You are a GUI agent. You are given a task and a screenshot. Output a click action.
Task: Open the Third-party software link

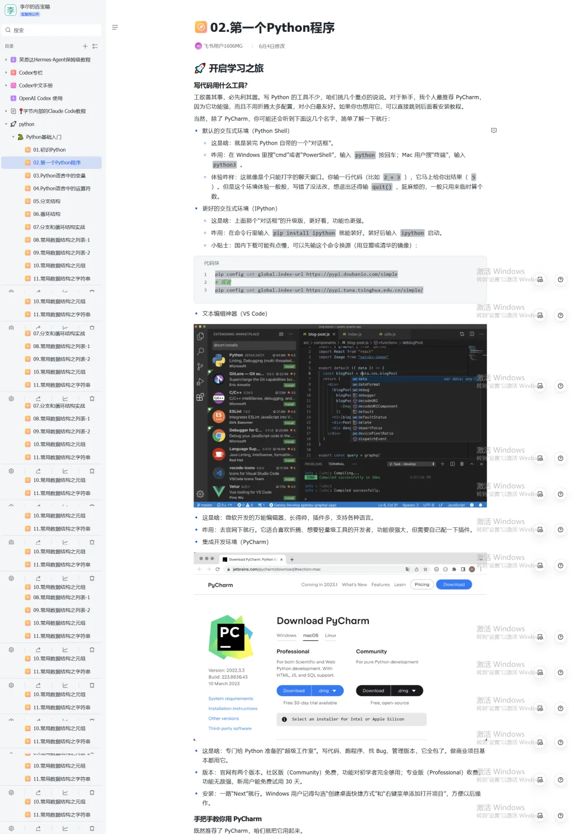tap(230, 728)
